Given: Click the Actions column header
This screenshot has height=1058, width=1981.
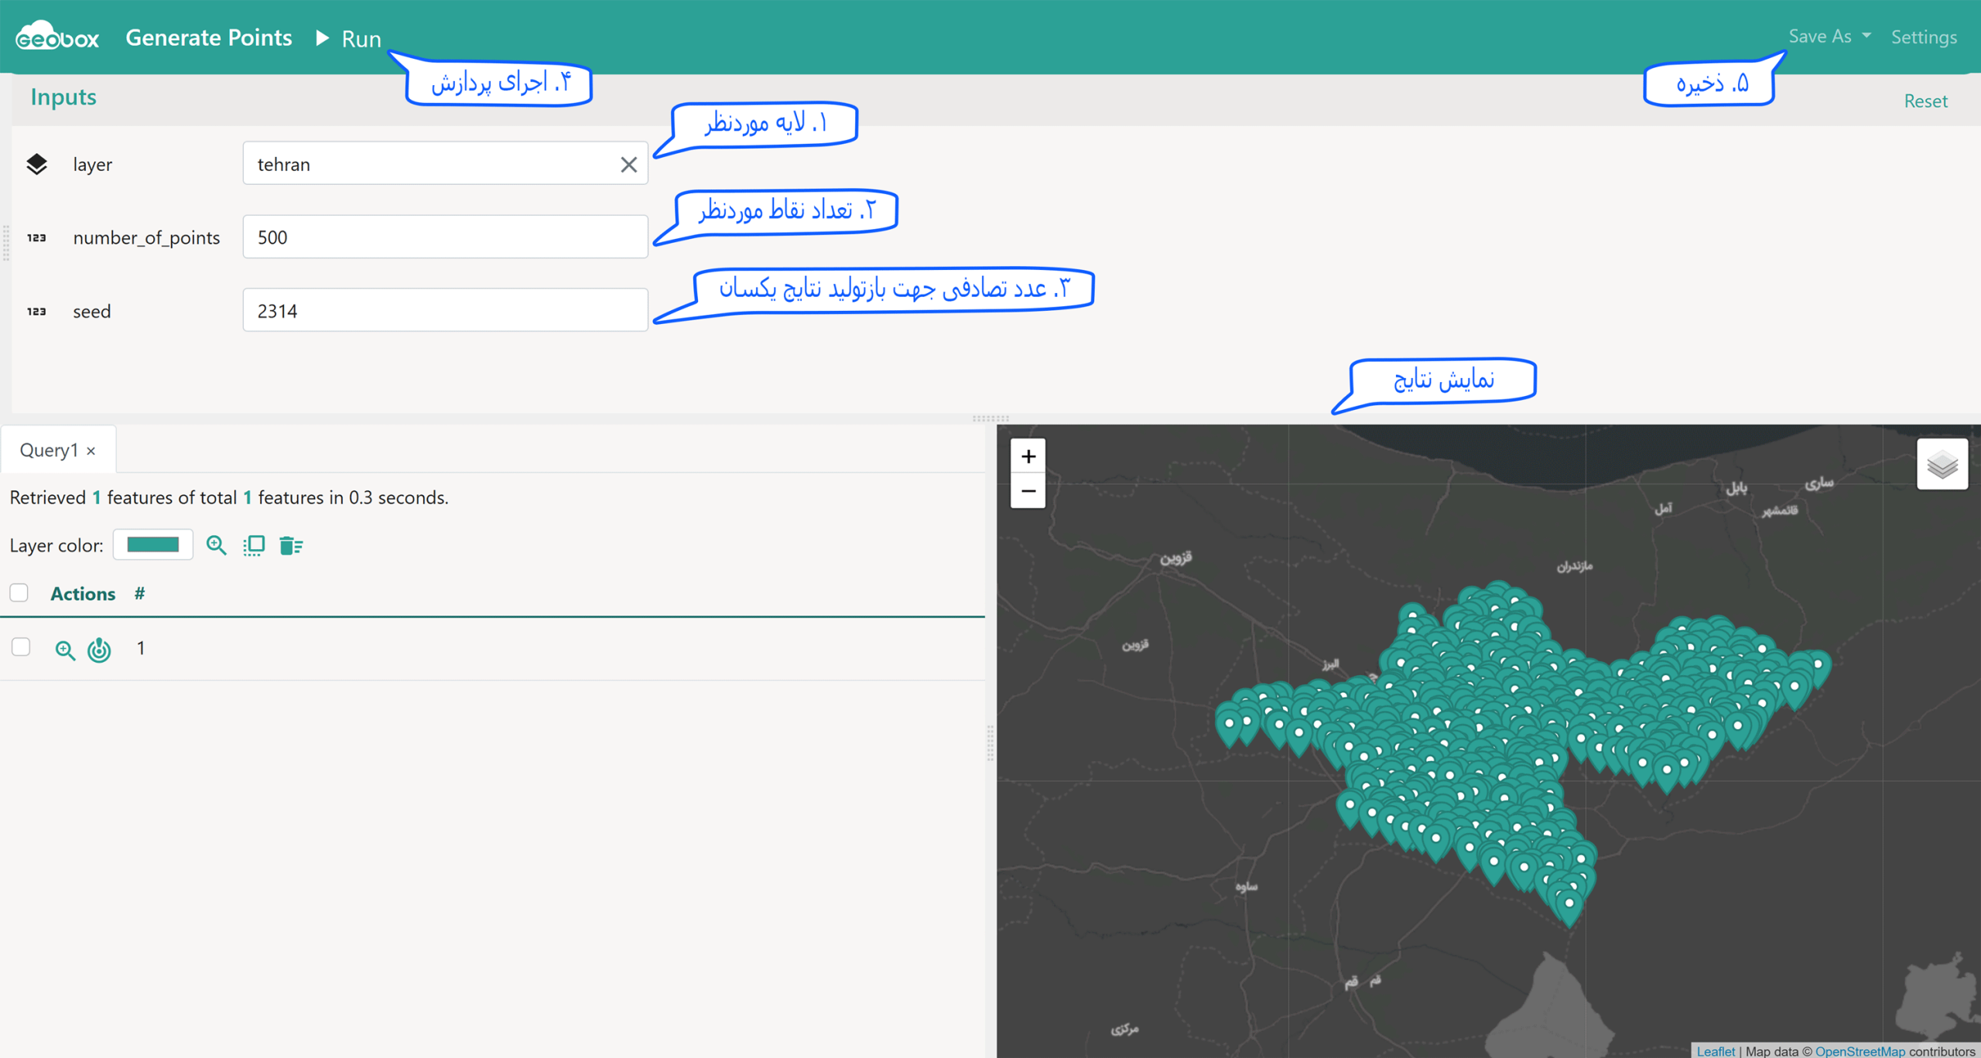Looking at the screenshot, I should pyautogui.click(x=83, y=593).
